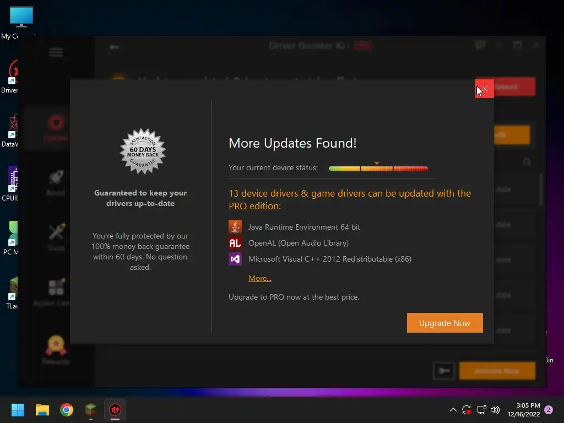Click the Activate Now button in Driver Booster
The width and height of the screenshot is (564, 423).
pos(497,371)
